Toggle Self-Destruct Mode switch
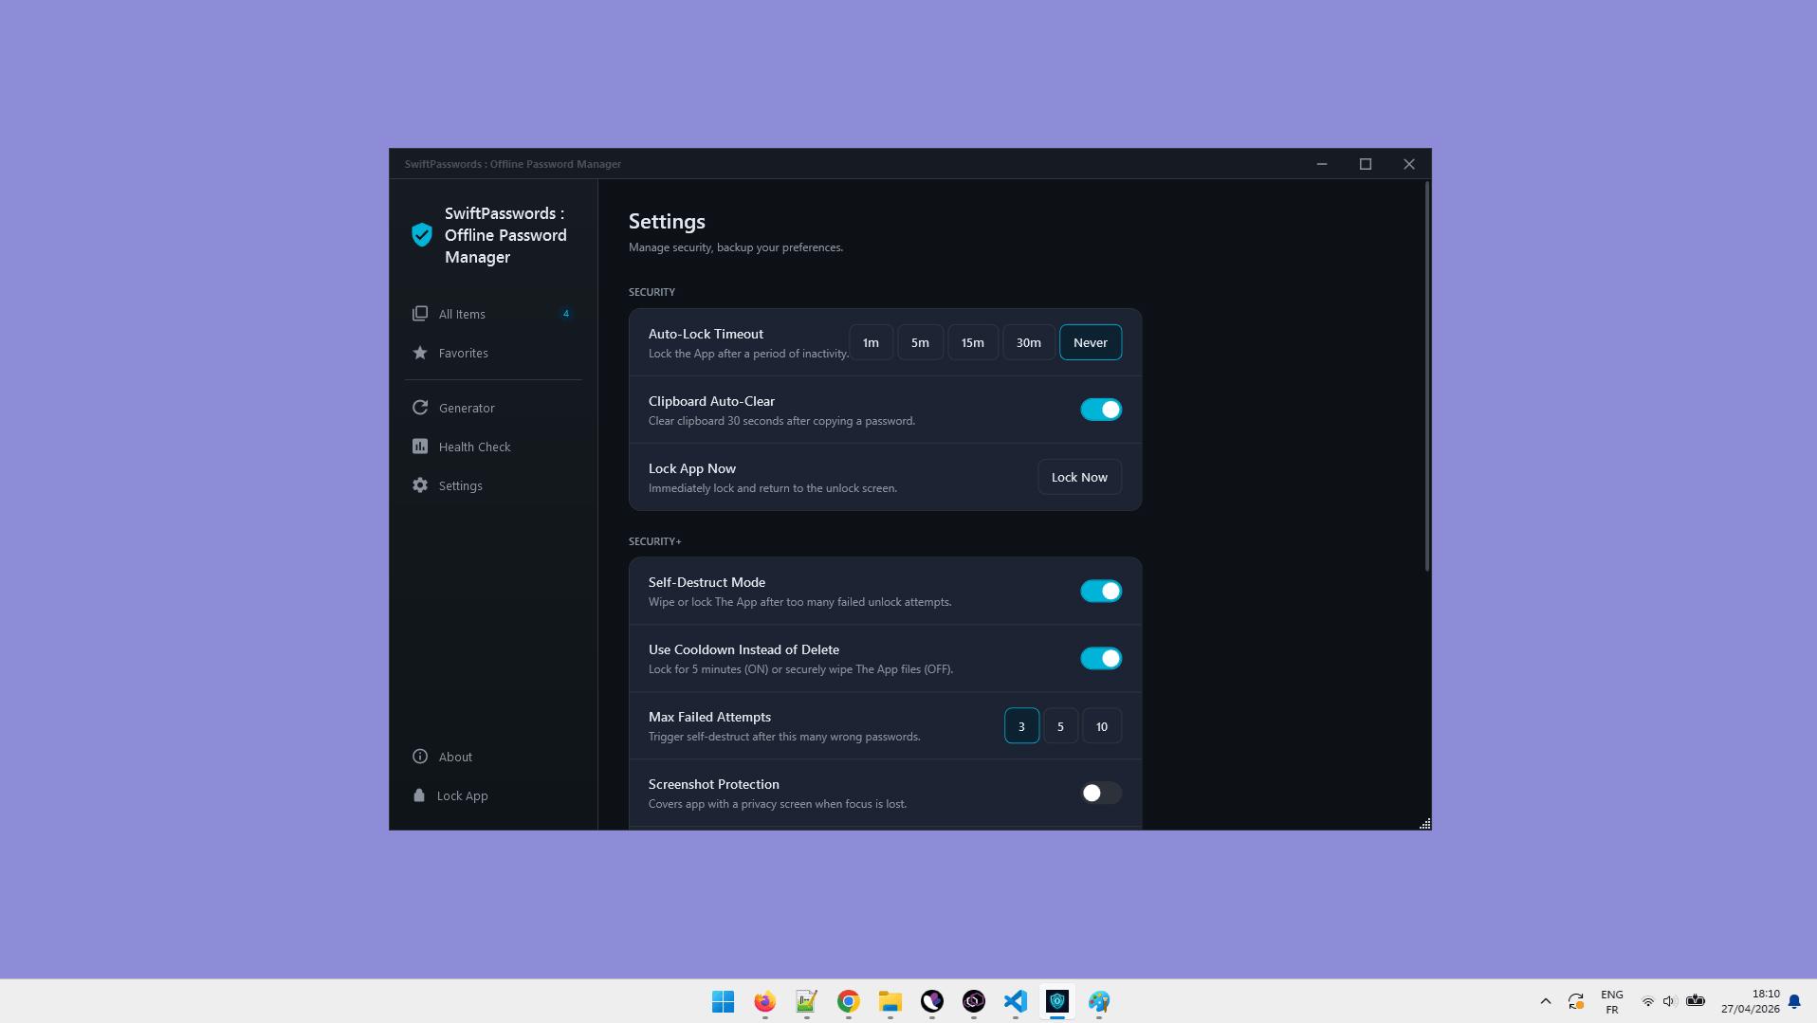Screen dimensions: 1817x1023 [1100, 591]
